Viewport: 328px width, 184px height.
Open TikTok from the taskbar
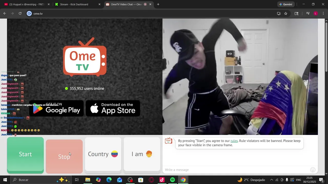click(162, 180)
